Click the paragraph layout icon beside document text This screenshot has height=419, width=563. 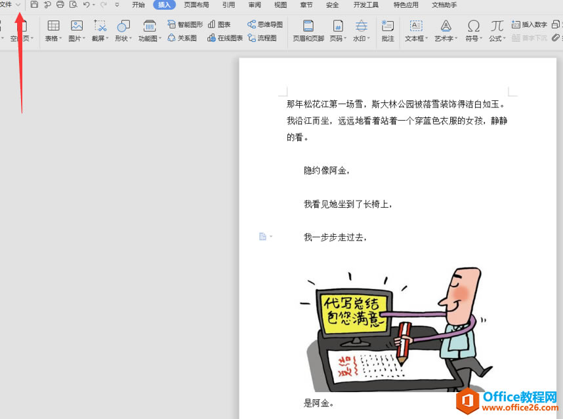[263, 237]
